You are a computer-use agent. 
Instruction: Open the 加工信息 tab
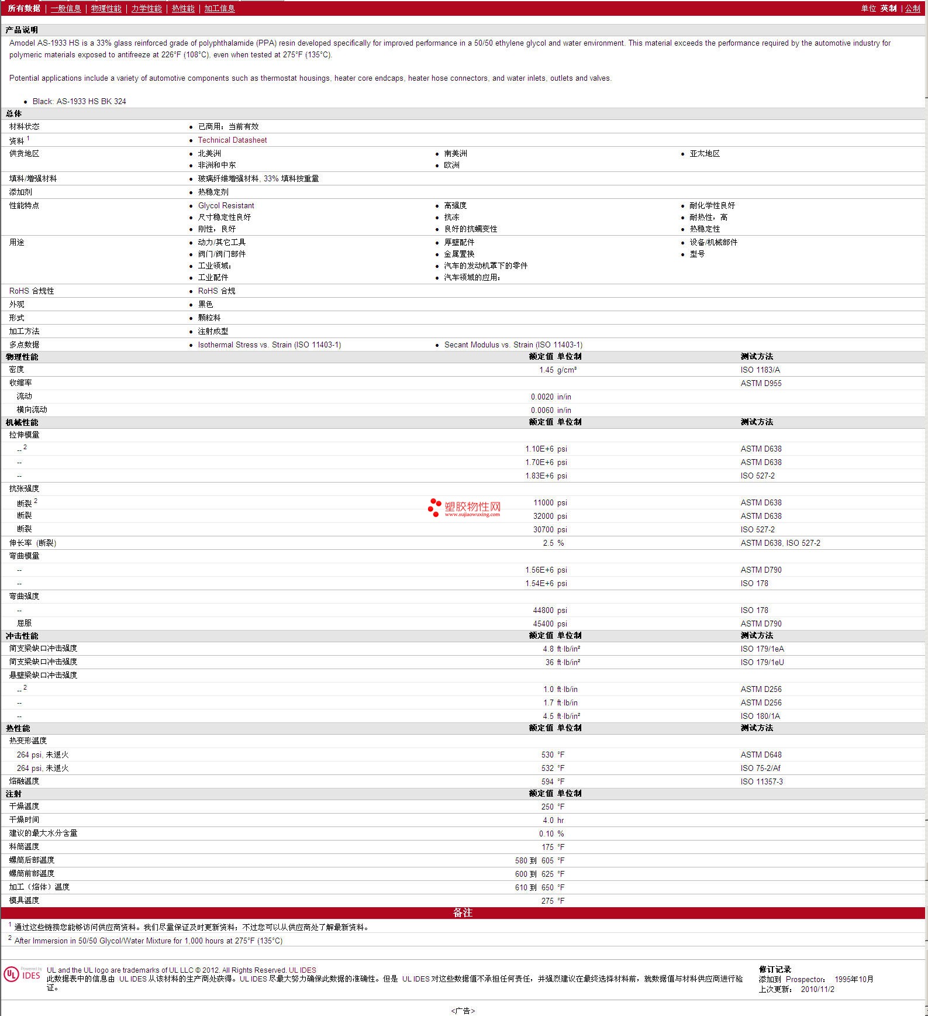(219, 8)
